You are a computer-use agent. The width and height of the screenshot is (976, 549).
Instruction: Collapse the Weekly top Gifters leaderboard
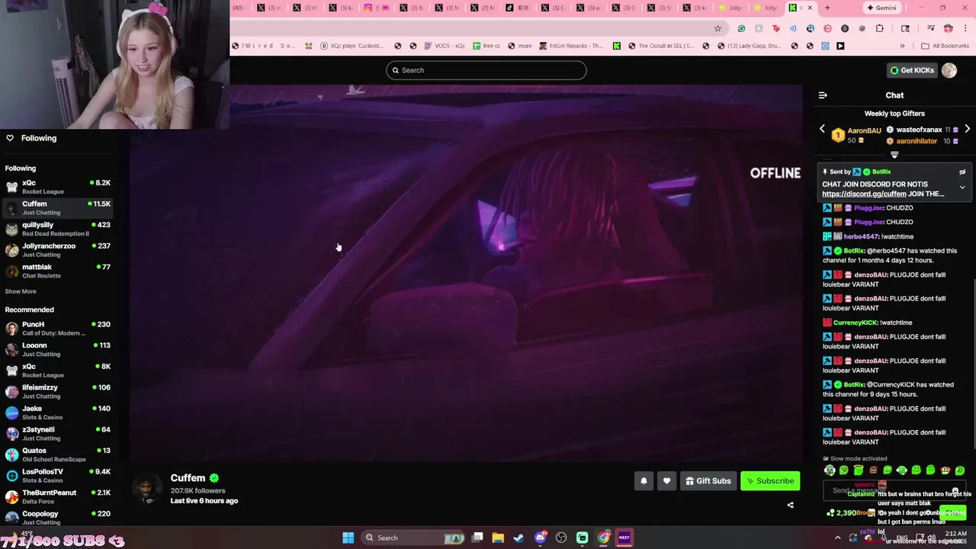pos(894,155)
